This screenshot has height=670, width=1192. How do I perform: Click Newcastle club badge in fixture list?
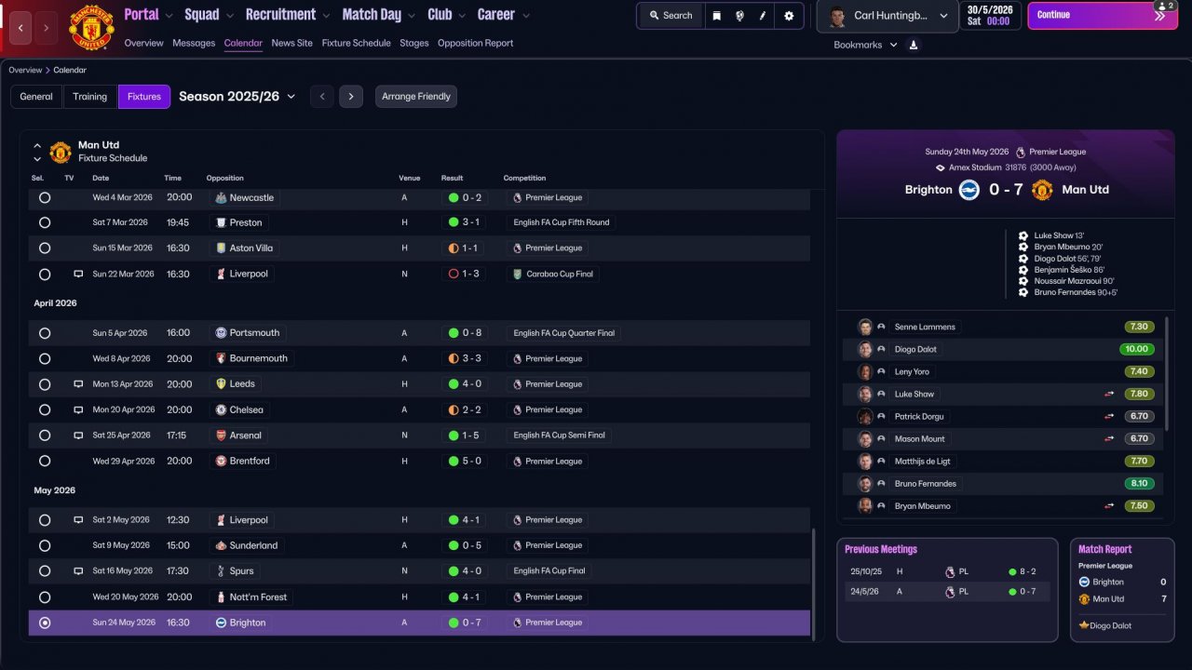click(221, 198)
